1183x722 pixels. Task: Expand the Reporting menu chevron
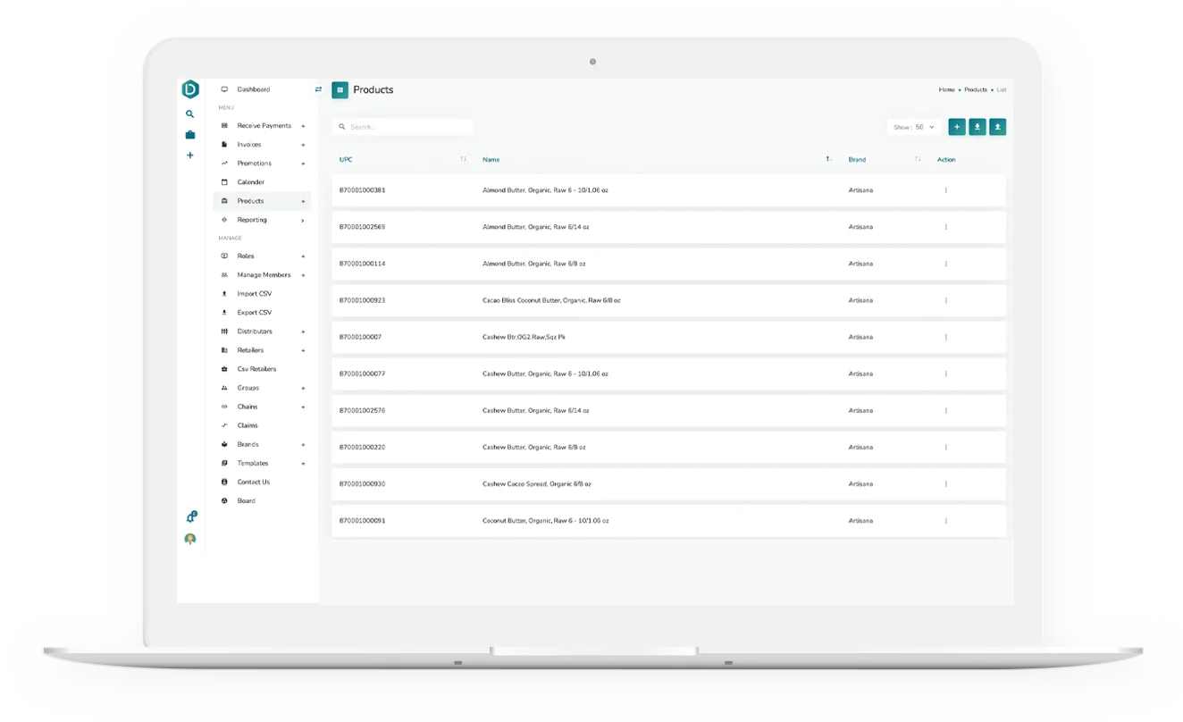point(303,220)
